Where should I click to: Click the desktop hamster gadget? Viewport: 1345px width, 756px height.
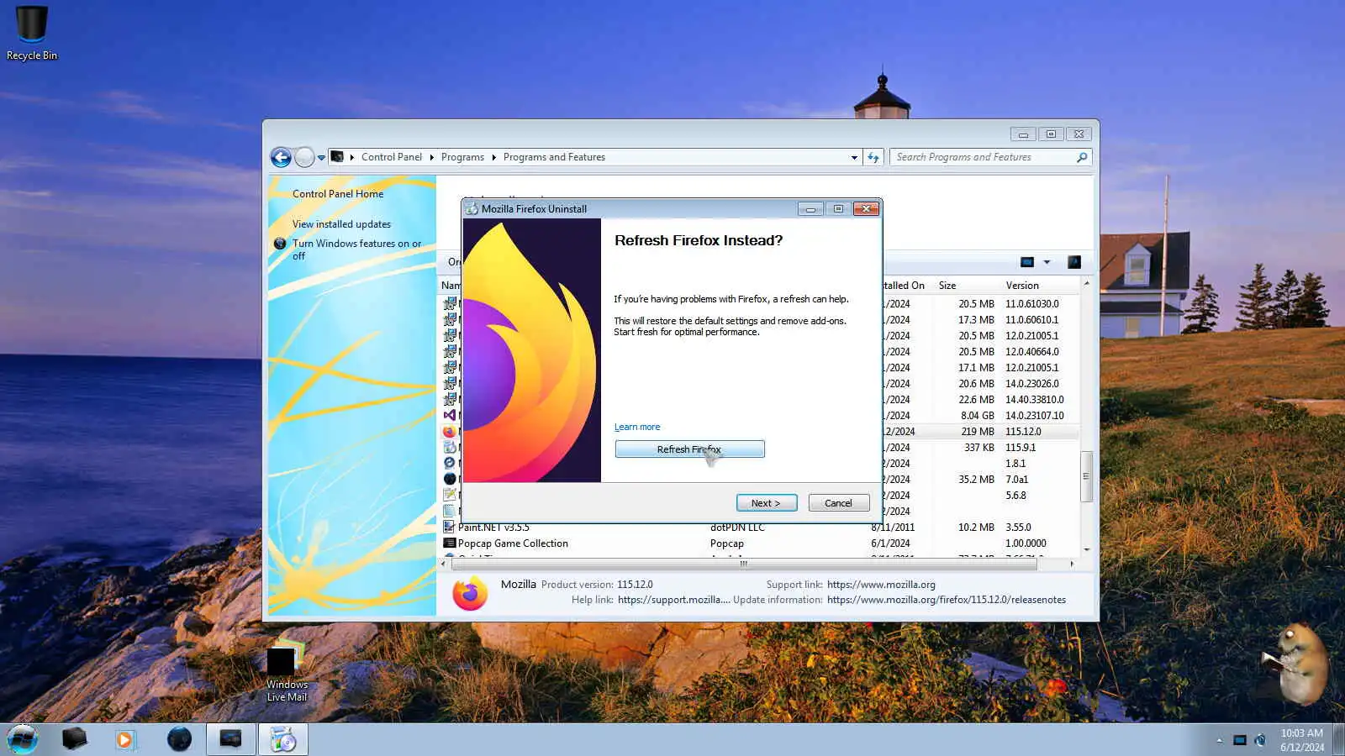(1300, 664)
